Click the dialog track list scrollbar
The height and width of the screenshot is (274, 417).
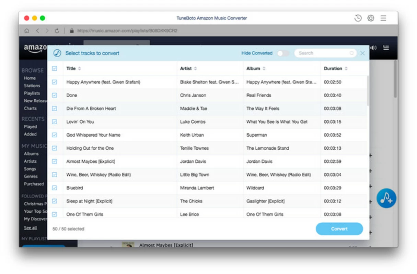click(368, 90)
